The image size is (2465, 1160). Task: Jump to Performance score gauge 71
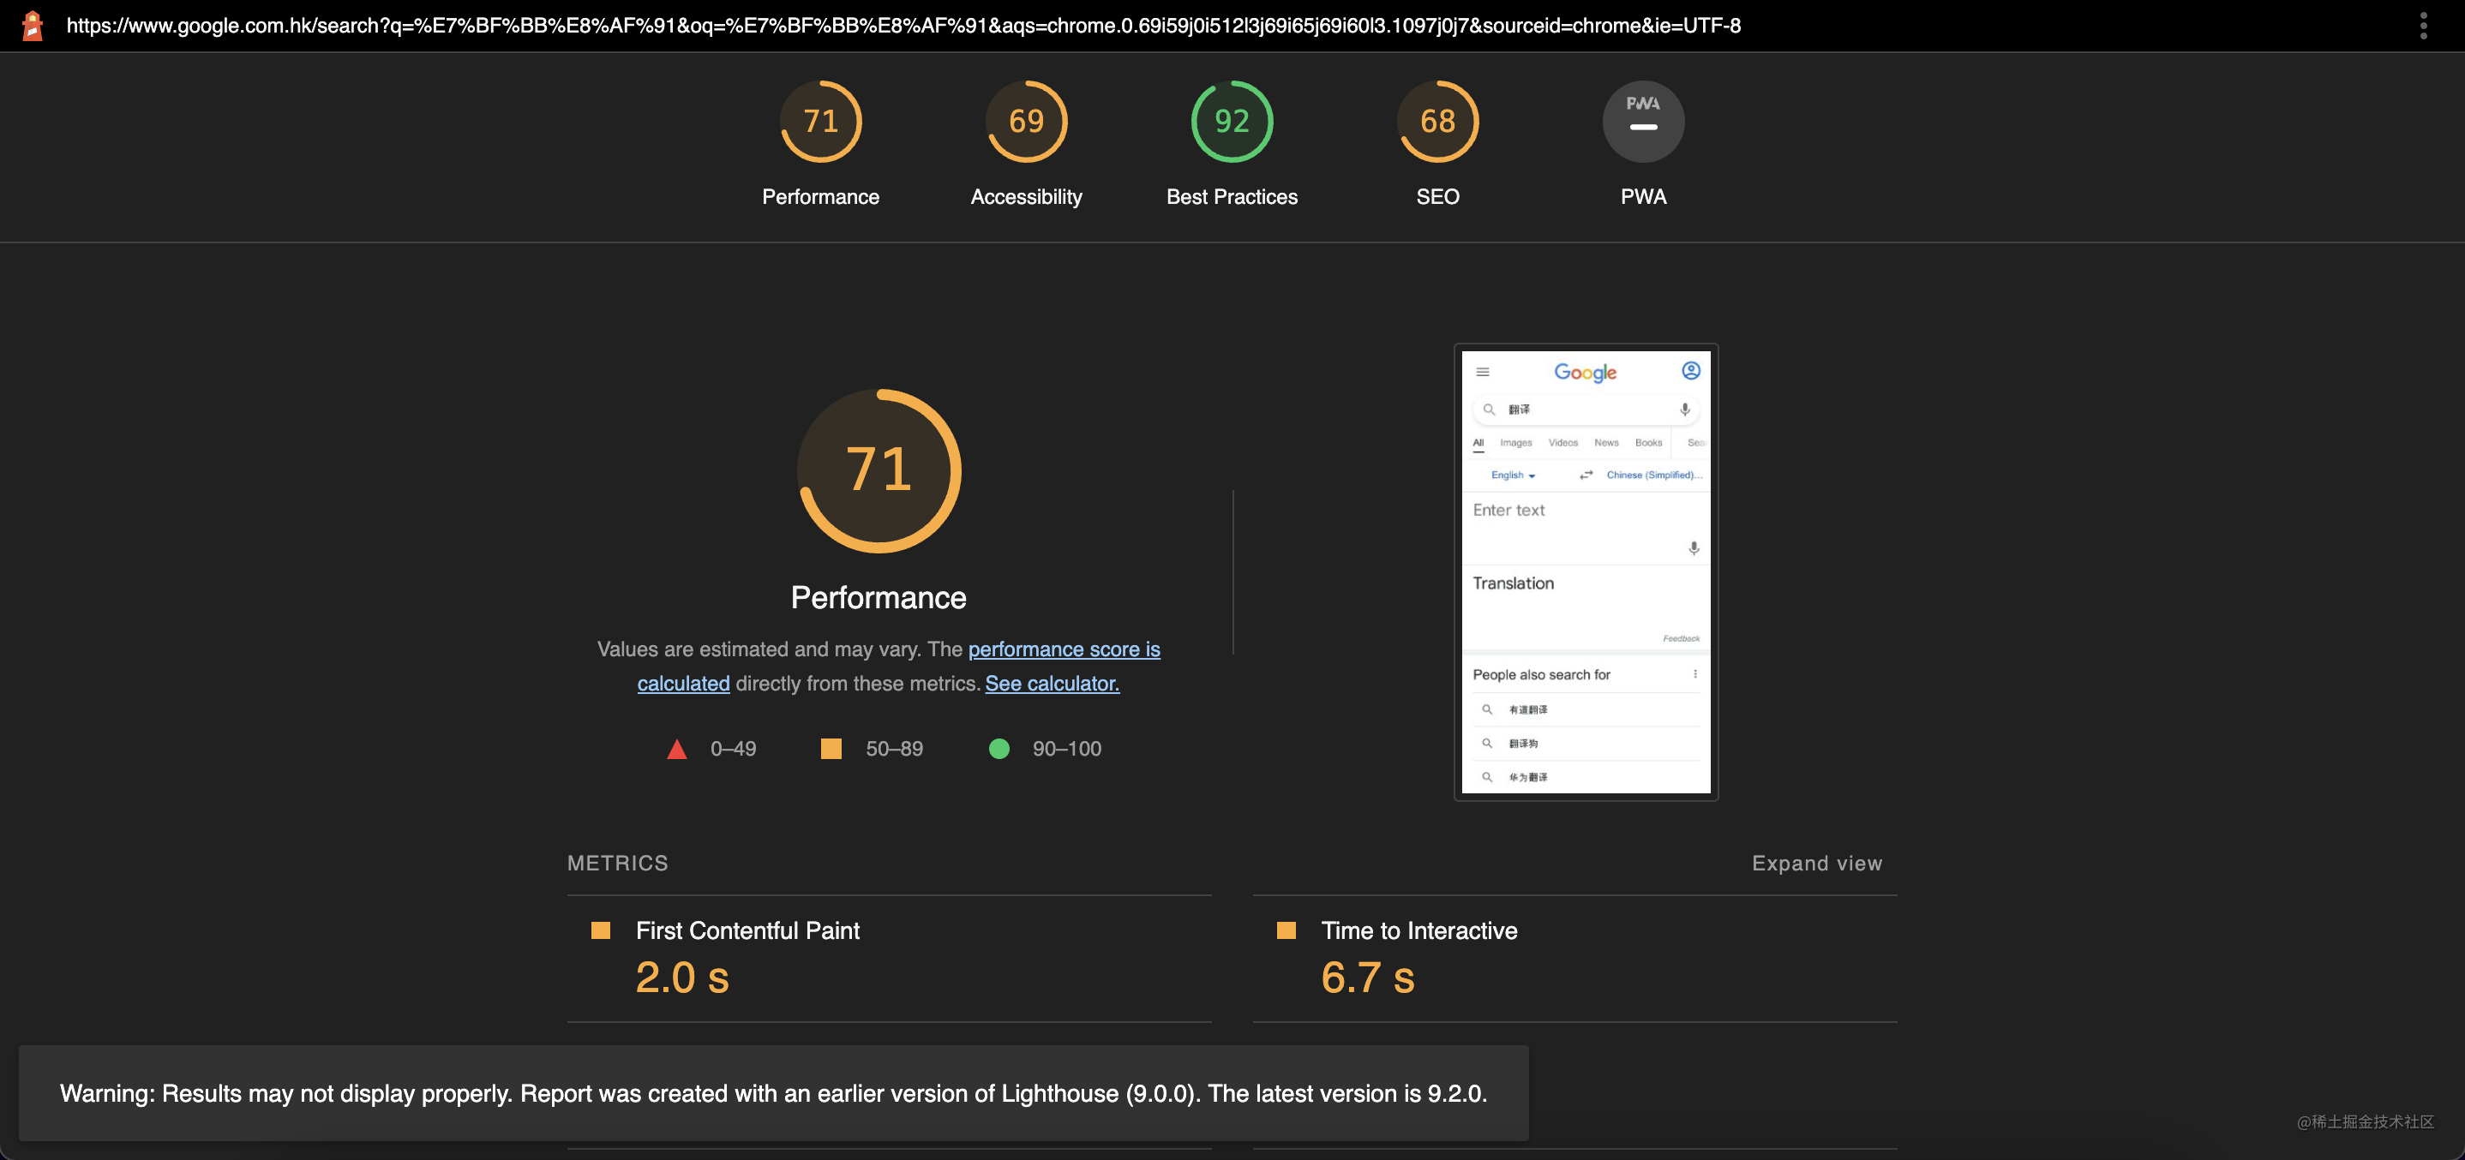[x=820, y=122]
